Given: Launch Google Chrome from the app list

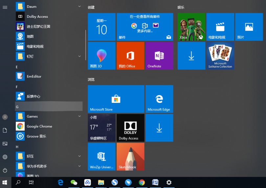Looking at the screenshot, I should [x=49, y=126].
